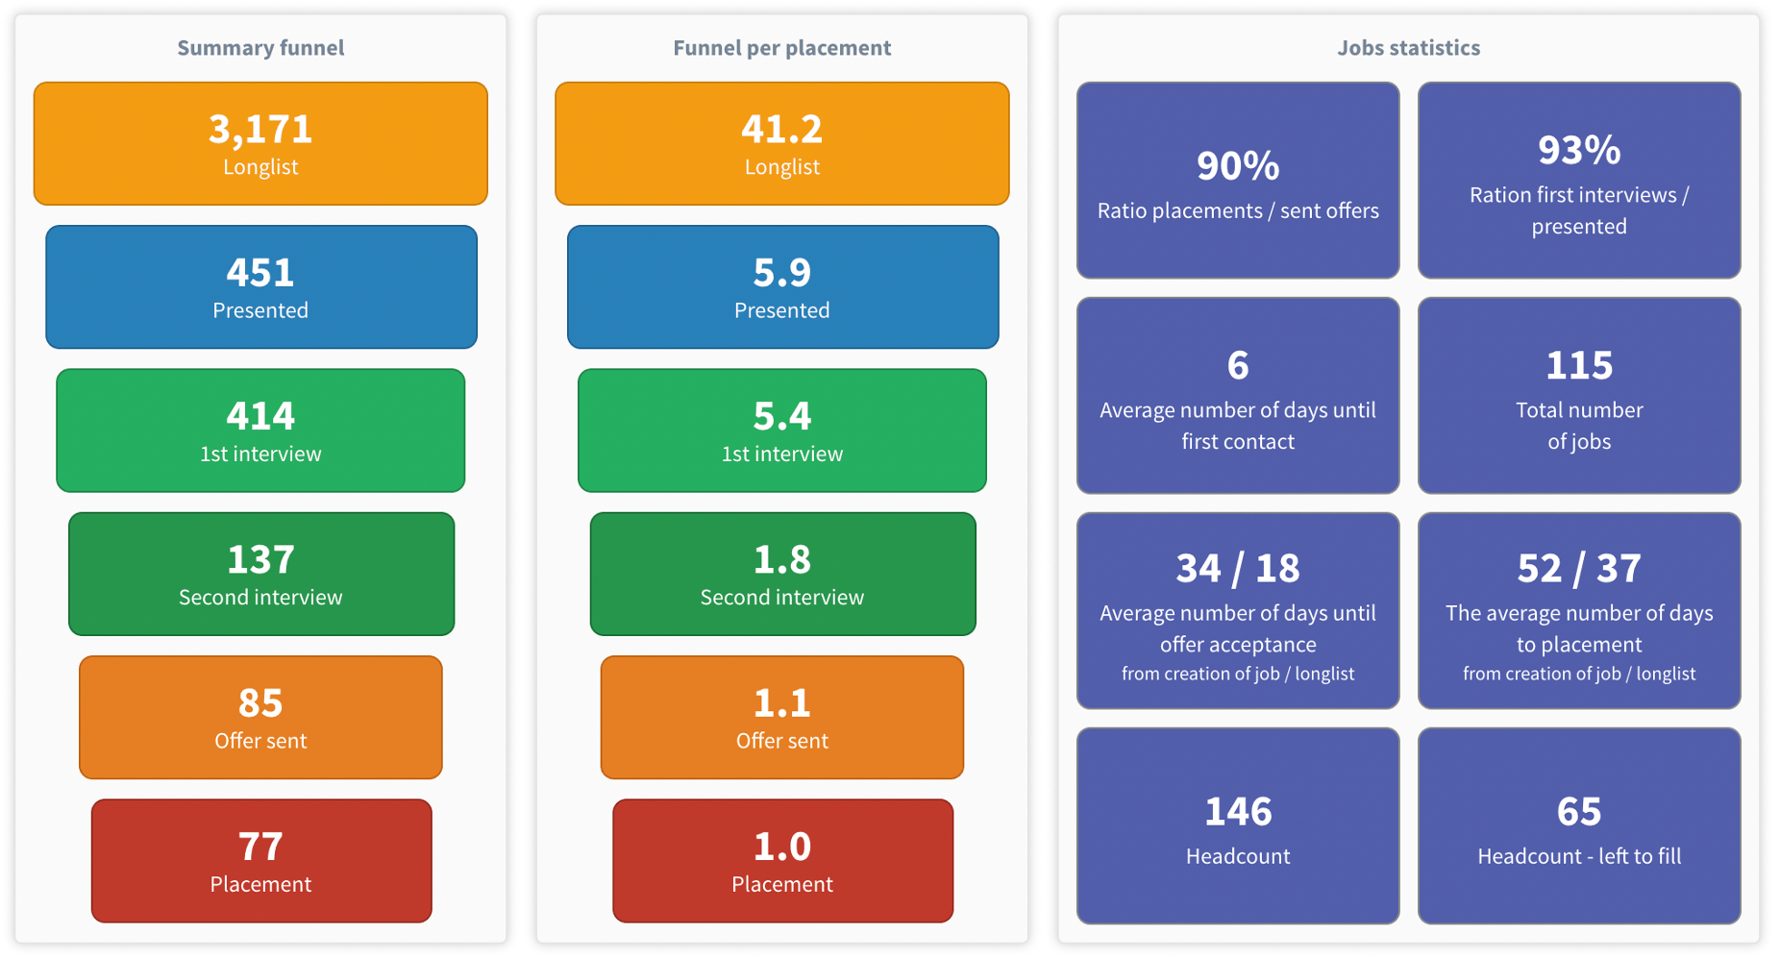Click the 34 / 18 days until offer acceptance card
The height and width of the screenshot is (959, 1780).
point(1238,611)
